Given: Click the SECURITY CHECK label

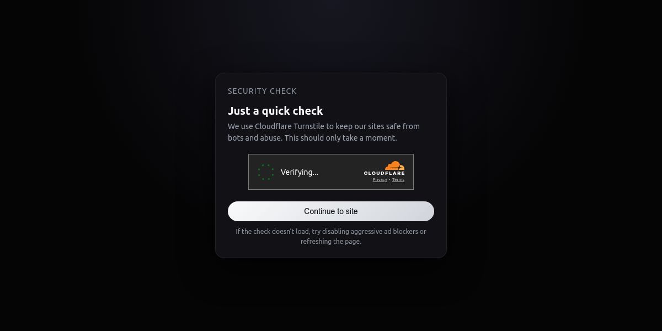Looking at the screenshot, I should [x=262, y=91].
